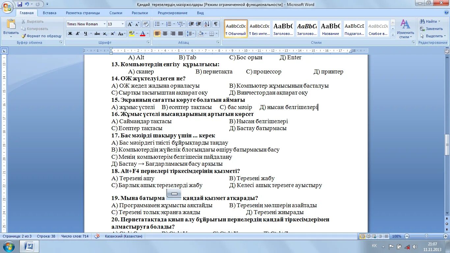
Task: Show paragraph marks (¶)
Action: click(x=216, y=24)
